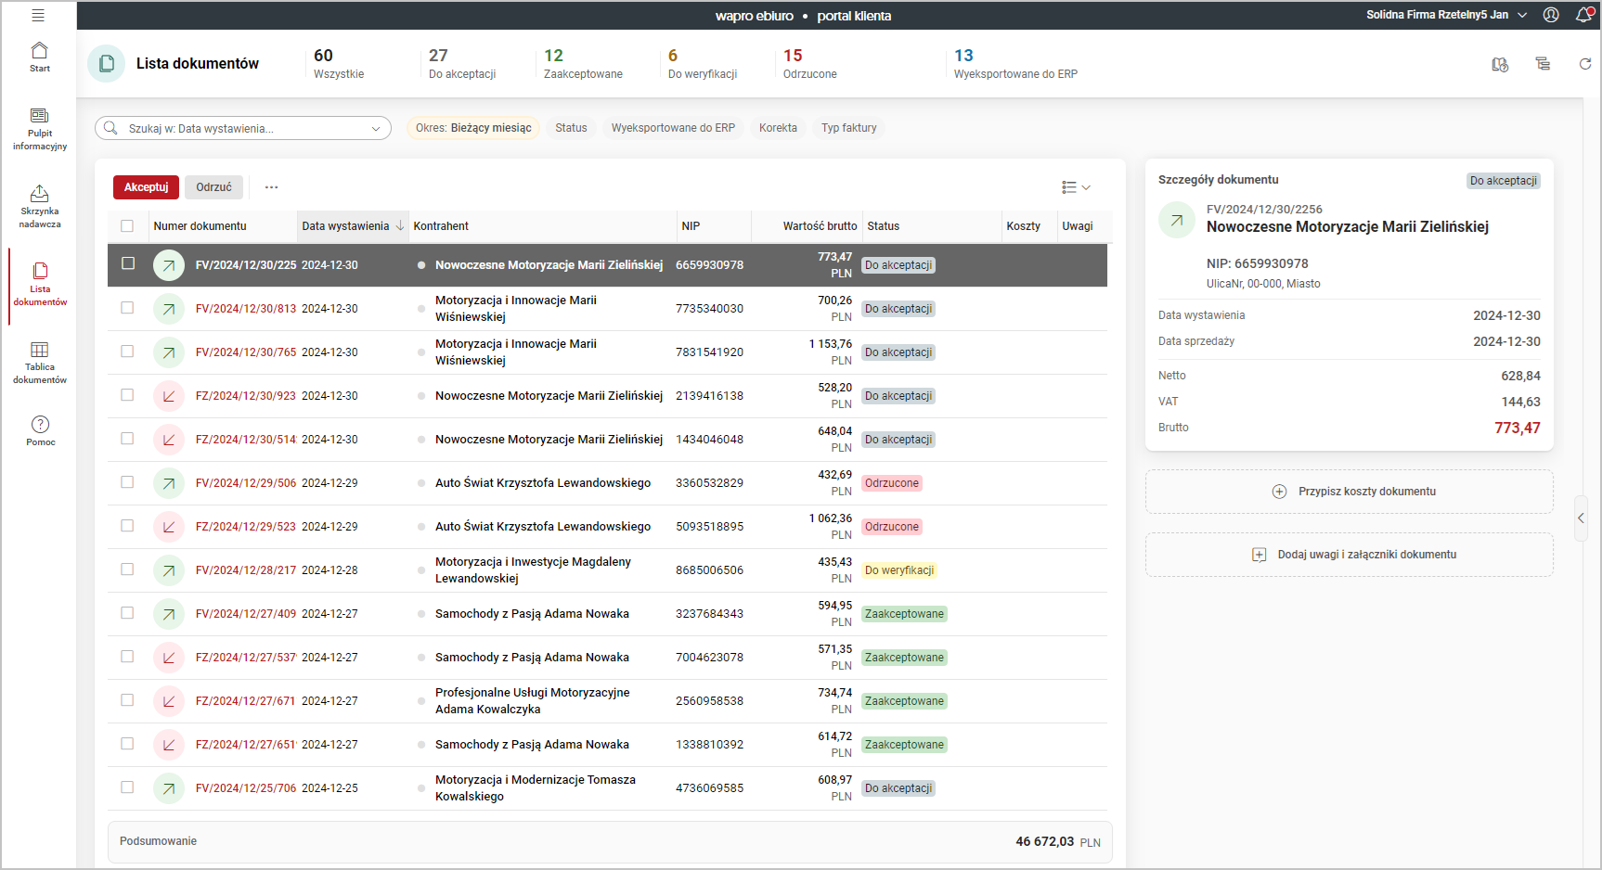Open the more actions ellipsis menu

pyautogui.click(x=271, y=187)
